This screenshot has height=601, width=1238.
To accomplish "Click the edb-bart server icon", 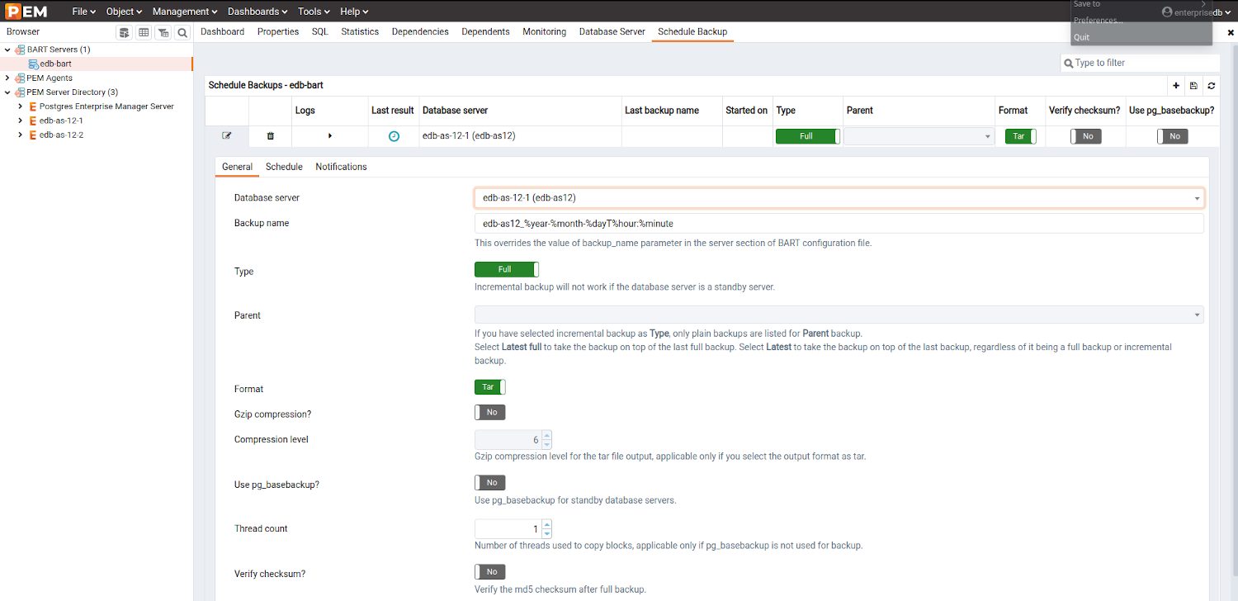I will [33, 64].
